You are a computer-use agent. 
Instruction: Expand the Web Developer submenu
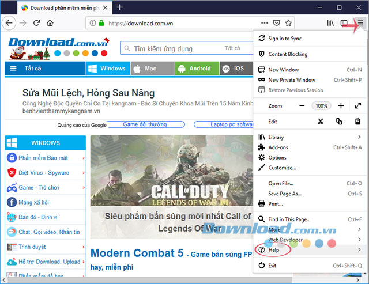[x=310, y=240]
